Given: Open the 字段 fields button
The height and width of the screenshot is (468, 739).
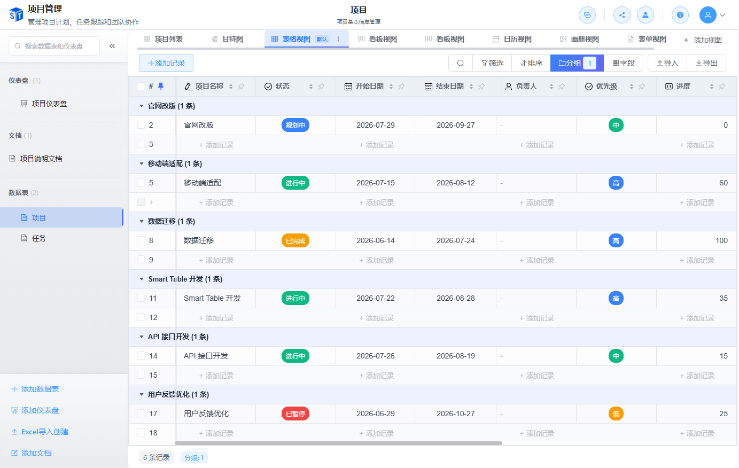Looking at the screenshot, I should (x=624, y=63).
